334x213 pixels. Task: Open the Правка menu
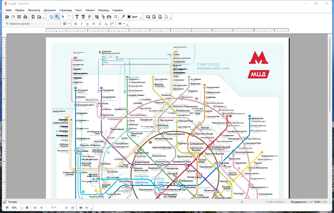(x=20, y=10)
